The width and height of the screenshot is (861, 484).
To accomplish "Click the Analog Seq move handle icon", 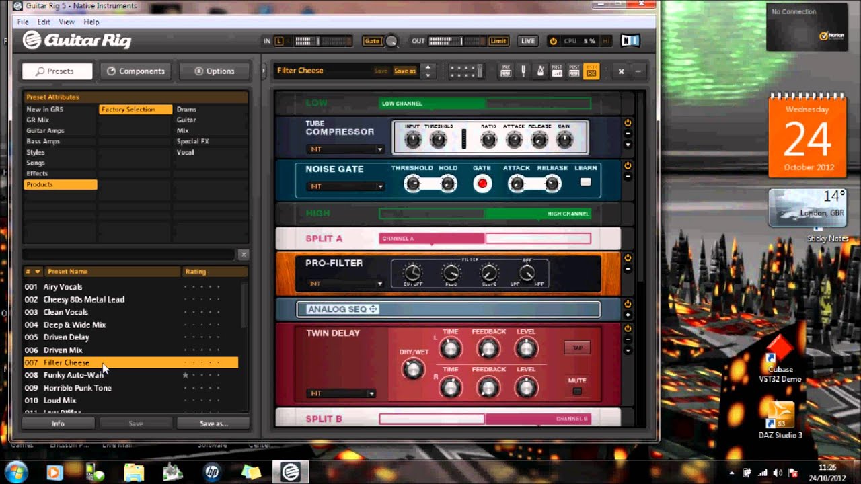I will tap(373, 309).
